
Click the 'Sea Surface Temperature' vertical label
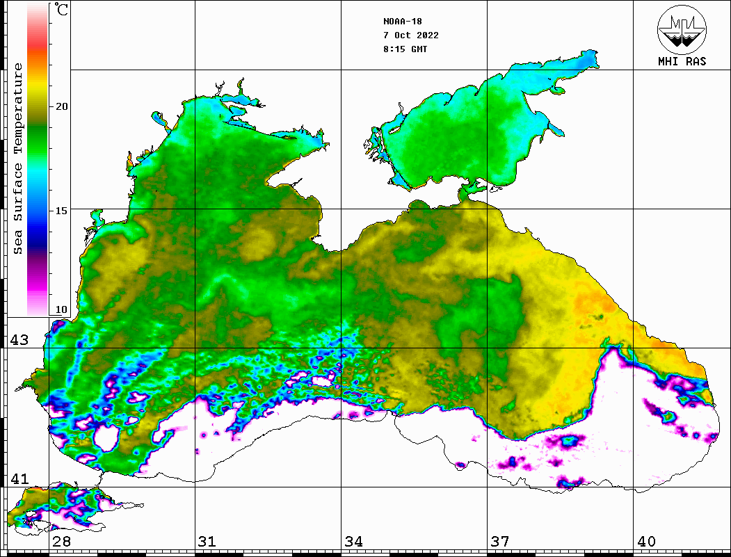click(x=17, y=159)
